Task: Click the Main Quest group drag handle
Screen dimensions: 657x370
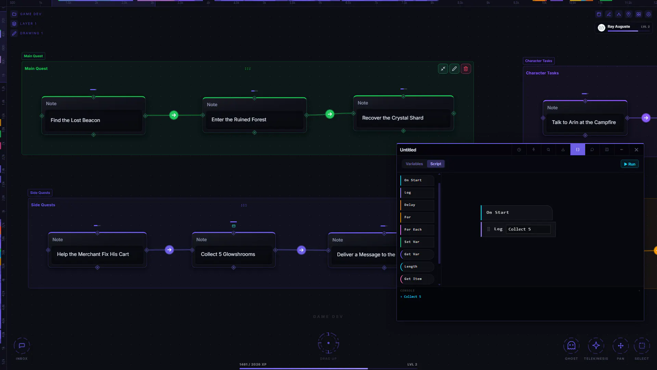Action: (x=248, y=69)
